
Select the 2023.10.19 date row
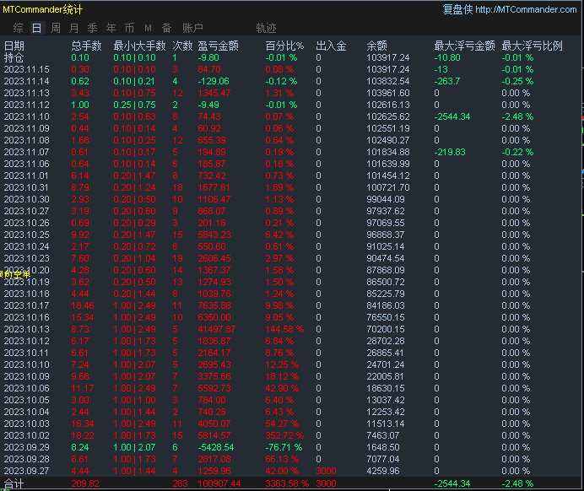[26, 282]
